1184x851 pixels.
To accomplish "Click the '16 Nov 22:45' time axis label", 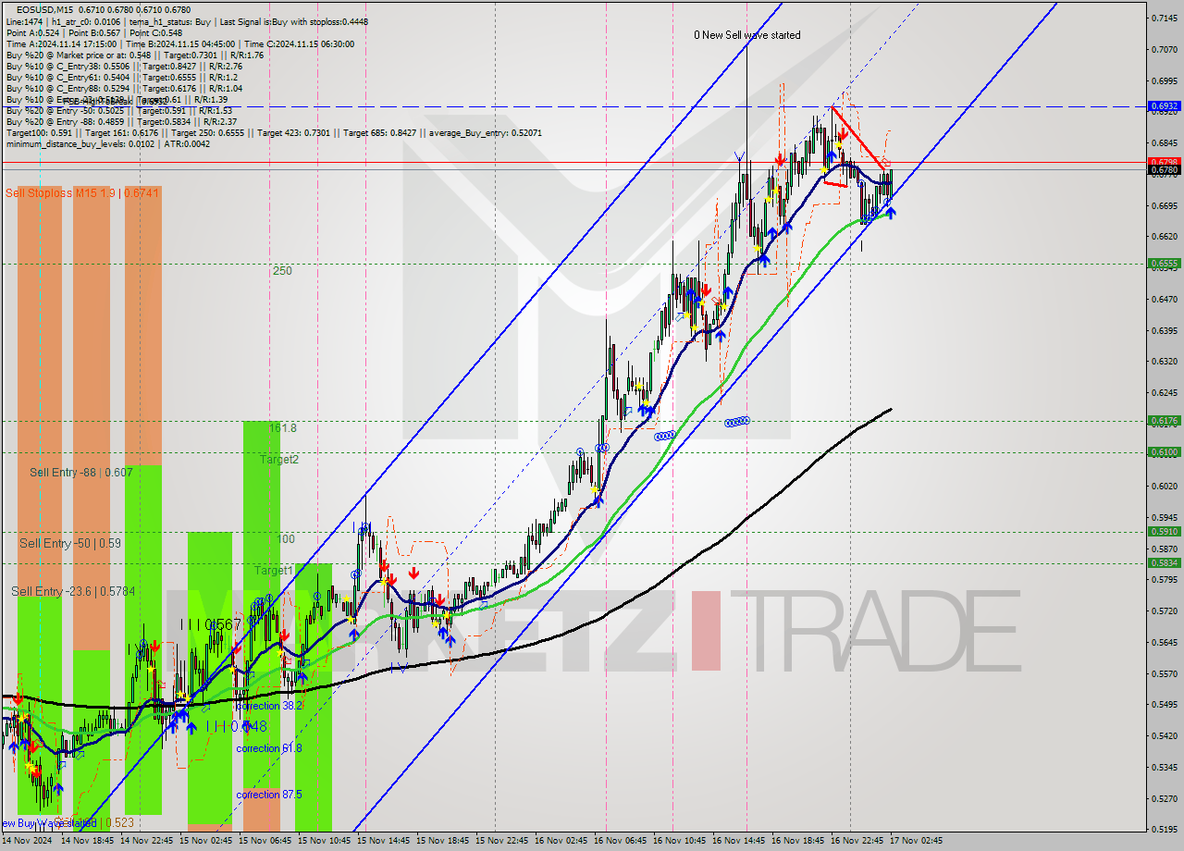I will coord(857,841).
